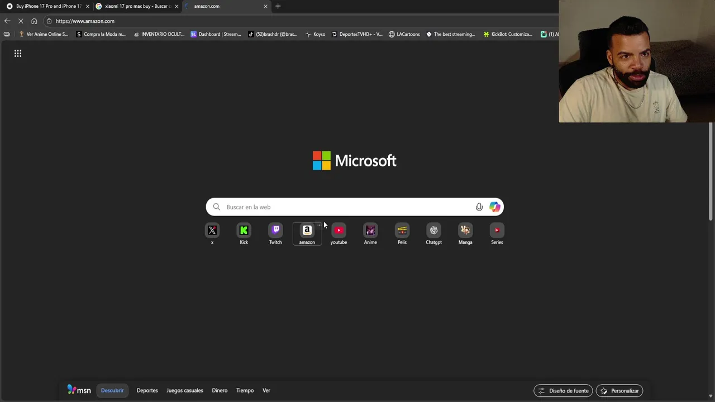Image resolution: width=715 pixels, height=402 pixels.
Task: Open the Koyso bookmark
Action: click(x=315, y=34)
